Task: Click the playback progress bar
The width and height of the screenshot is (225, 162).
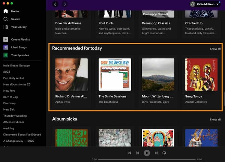Action: pos(147,159)
